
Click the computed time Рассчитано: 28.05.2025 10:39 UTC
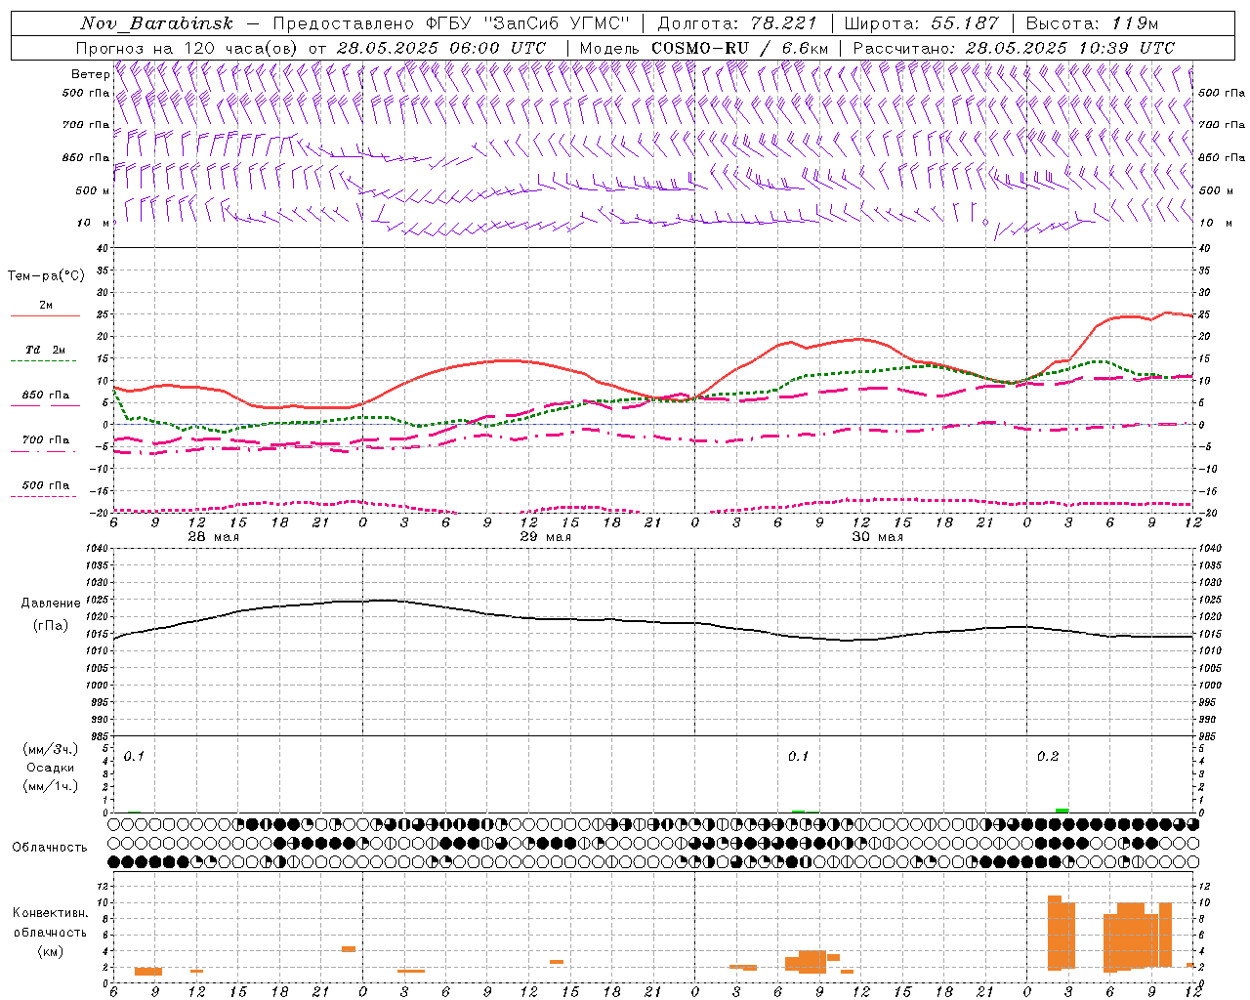[x=1014, y=48]
